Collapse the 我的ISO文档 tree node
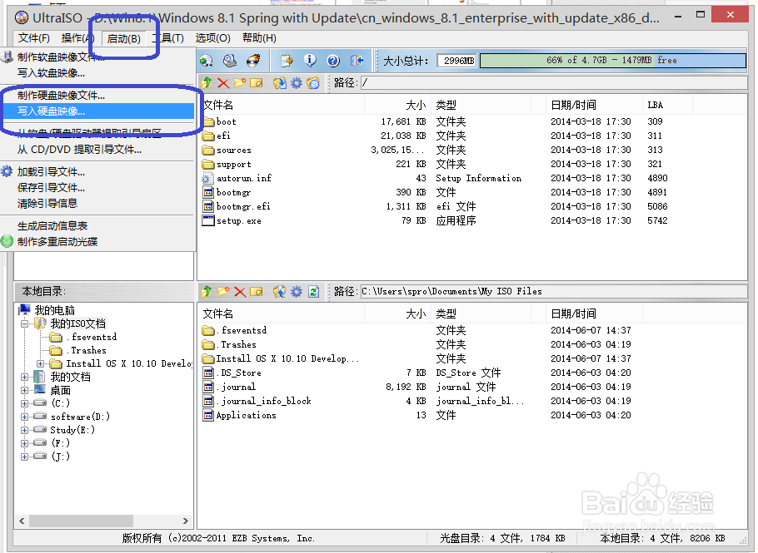Viewport: 758px width, 553px height. coord(25,323)
